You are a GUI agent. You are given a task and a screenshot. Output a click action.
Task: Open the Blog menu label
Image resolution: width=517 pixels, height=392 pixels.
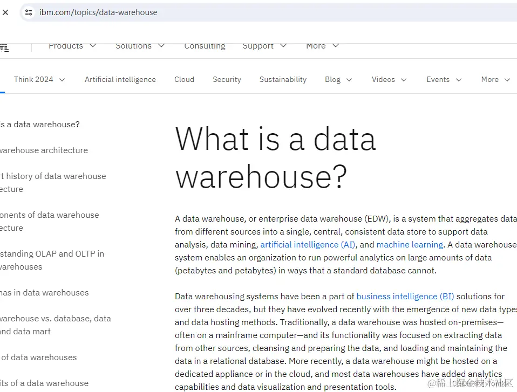(332, 79)
